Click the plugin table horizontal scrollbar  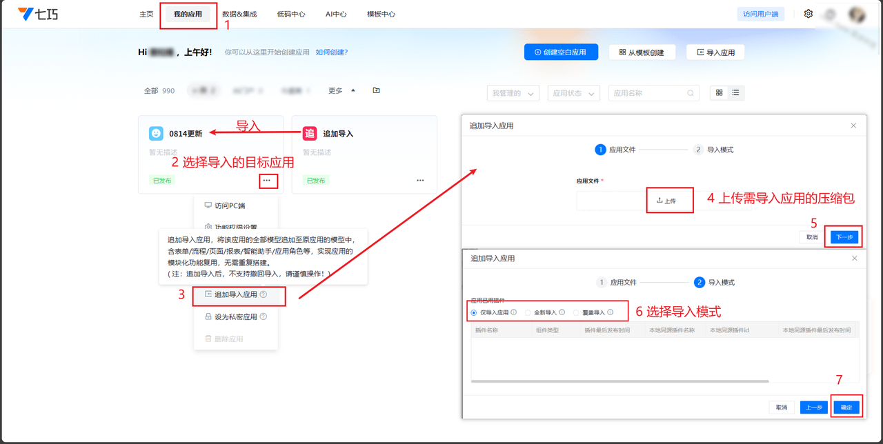[619, 381]
